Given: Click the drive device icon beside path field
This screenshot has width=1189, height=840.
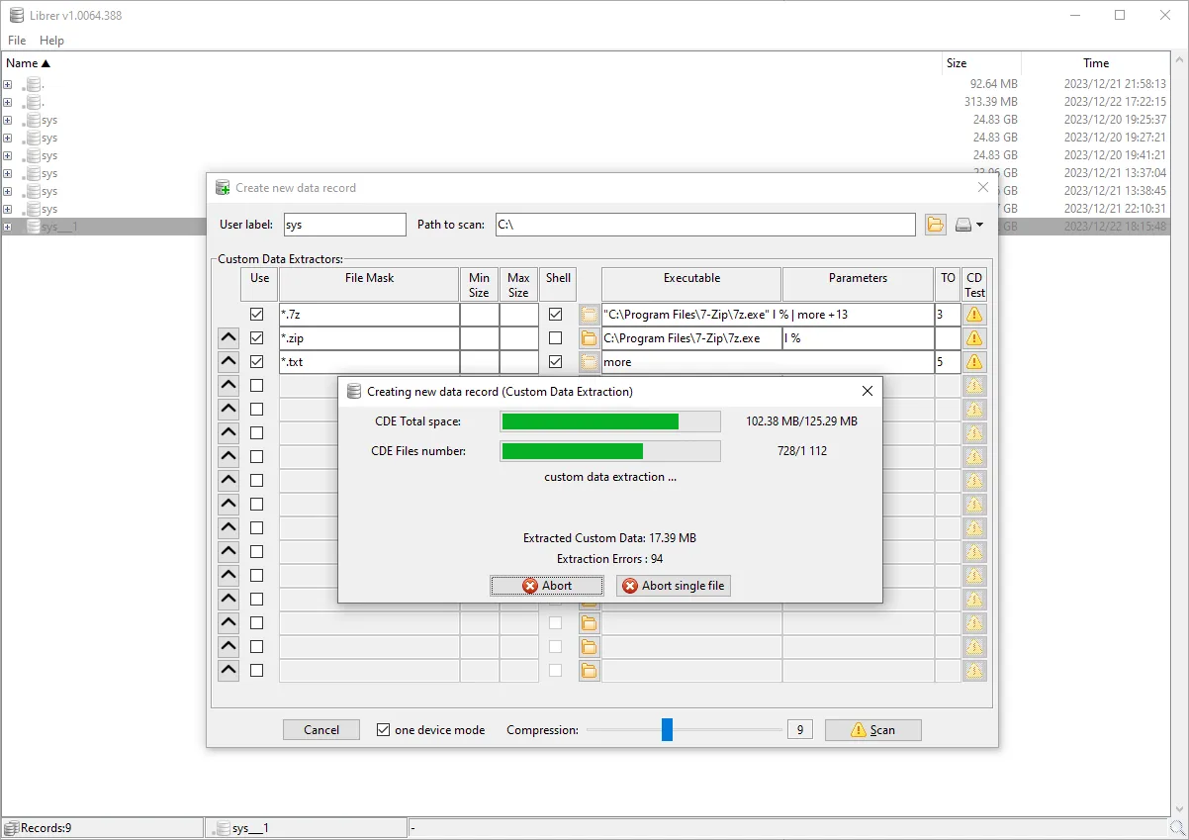Looking at the screenshot, I should (961, 225).
